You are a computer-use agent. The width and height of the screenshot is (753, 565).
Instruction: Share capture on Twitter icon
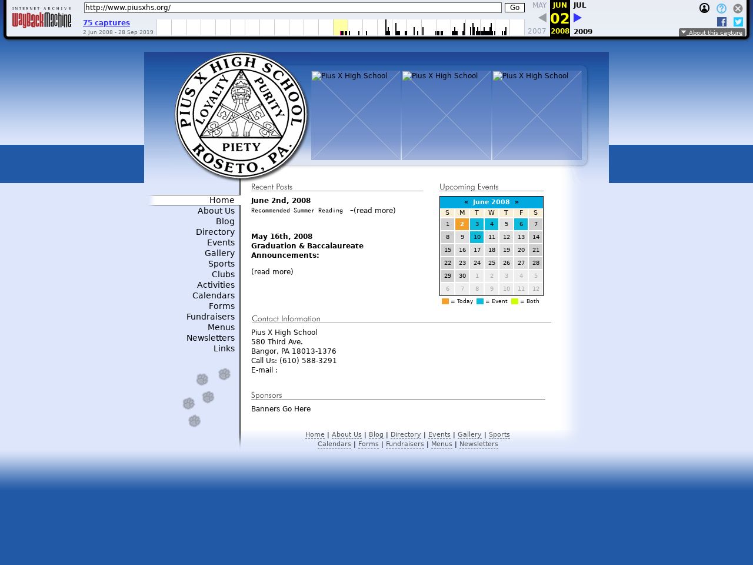coord(738,22)
